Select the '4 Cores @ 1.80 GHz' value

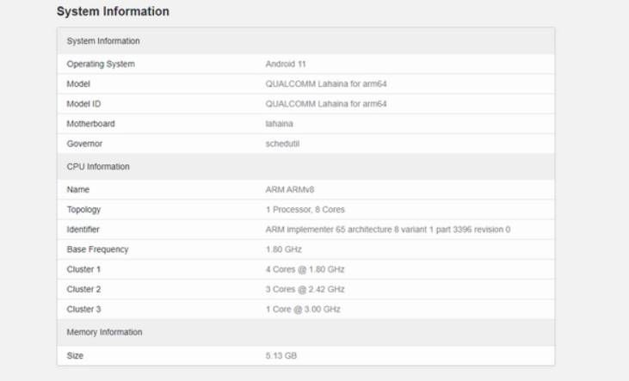coord(305,269)
